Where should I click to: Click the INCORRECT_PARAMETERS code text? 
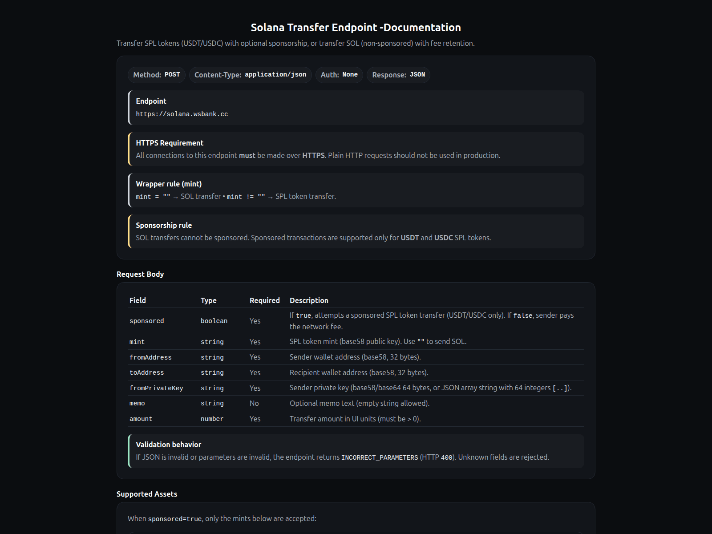click(x=379, y=457)
